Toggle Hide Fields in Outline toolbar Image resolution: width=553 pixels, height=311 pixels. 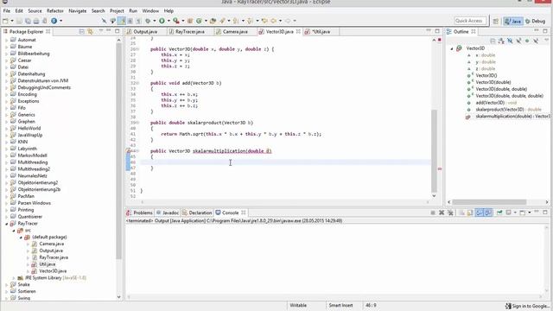510,41
